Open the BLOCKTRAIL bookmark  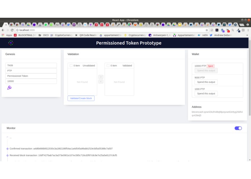pos(25,35)
